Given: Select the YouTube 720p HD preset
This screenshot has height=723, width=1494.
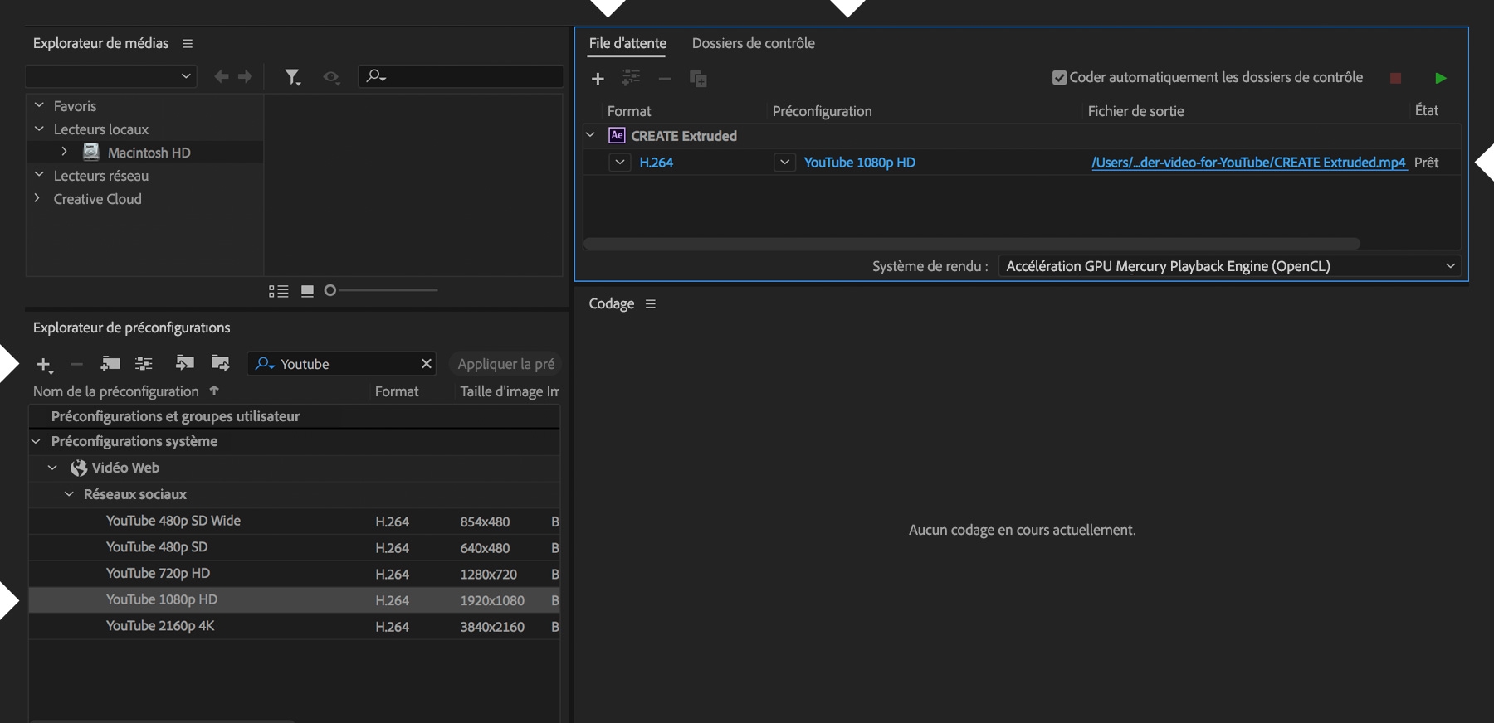Looking at the screenshot, I should tap(295, 574).
